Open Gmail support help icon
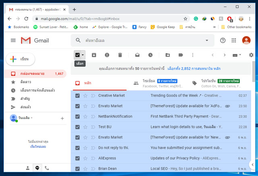 pyautogui.click(x=223, y=40)
